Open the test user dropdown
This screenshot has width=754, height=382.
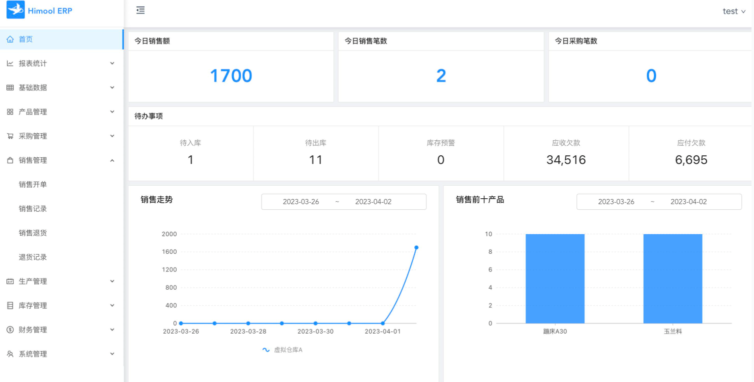734,11
